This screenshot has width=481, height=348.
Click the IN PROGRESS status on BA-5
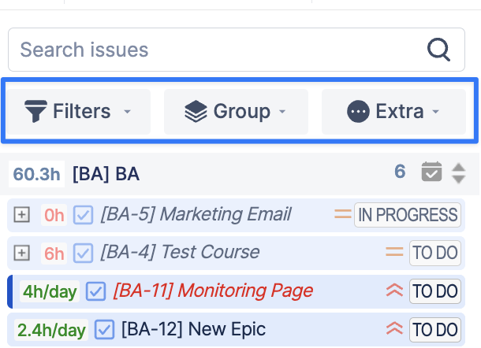pyautogui.click(x=407, y=214)
